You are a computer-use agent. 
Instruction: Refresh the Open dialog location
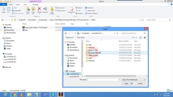click(x=118, y=33)
